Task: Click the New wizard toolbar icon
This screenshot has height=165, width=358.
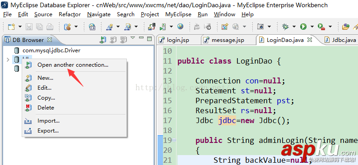Action: click(x=11, y=27)
